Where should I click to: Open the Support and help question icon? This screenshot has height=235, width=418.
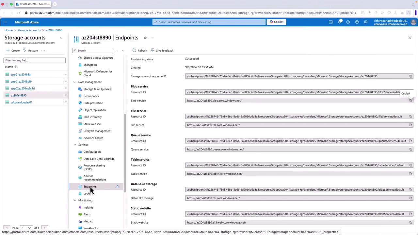coord(357,22)
